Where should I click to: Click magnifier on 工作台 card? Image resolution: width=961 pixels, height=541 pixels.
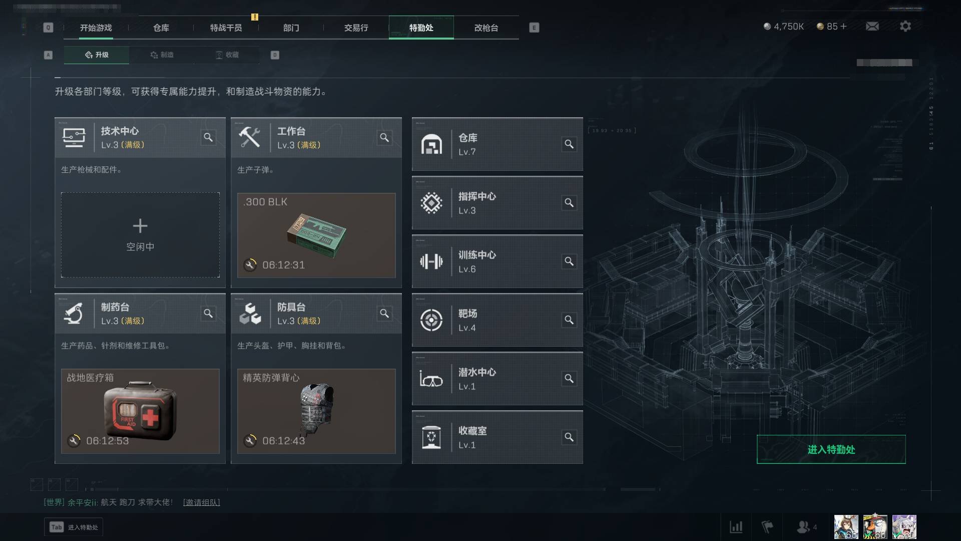(384, 137)
